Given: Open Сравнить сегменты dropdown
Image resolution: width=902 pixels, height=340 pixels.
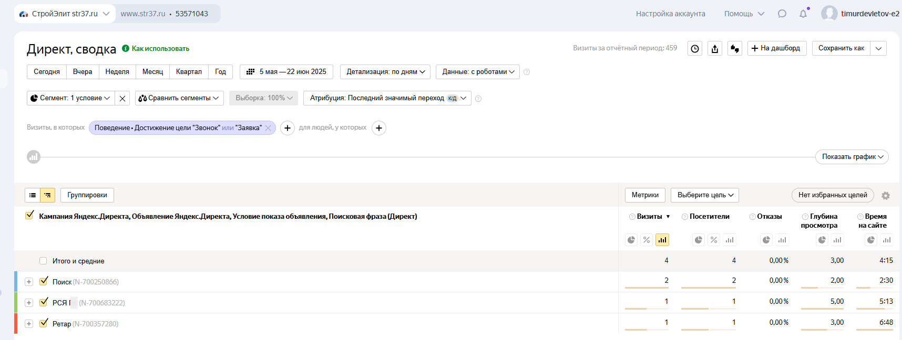Looking at the screenshot, I should [x=179, y=98].
